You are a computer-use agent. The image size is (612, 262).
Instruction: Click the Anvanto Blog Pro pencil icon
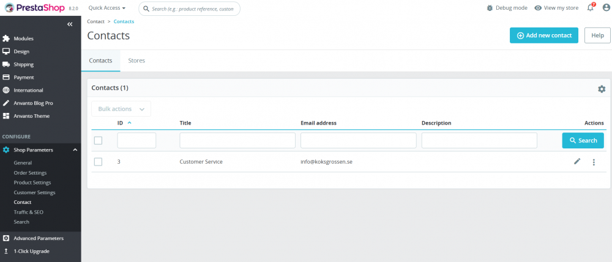tap(6, 103)
